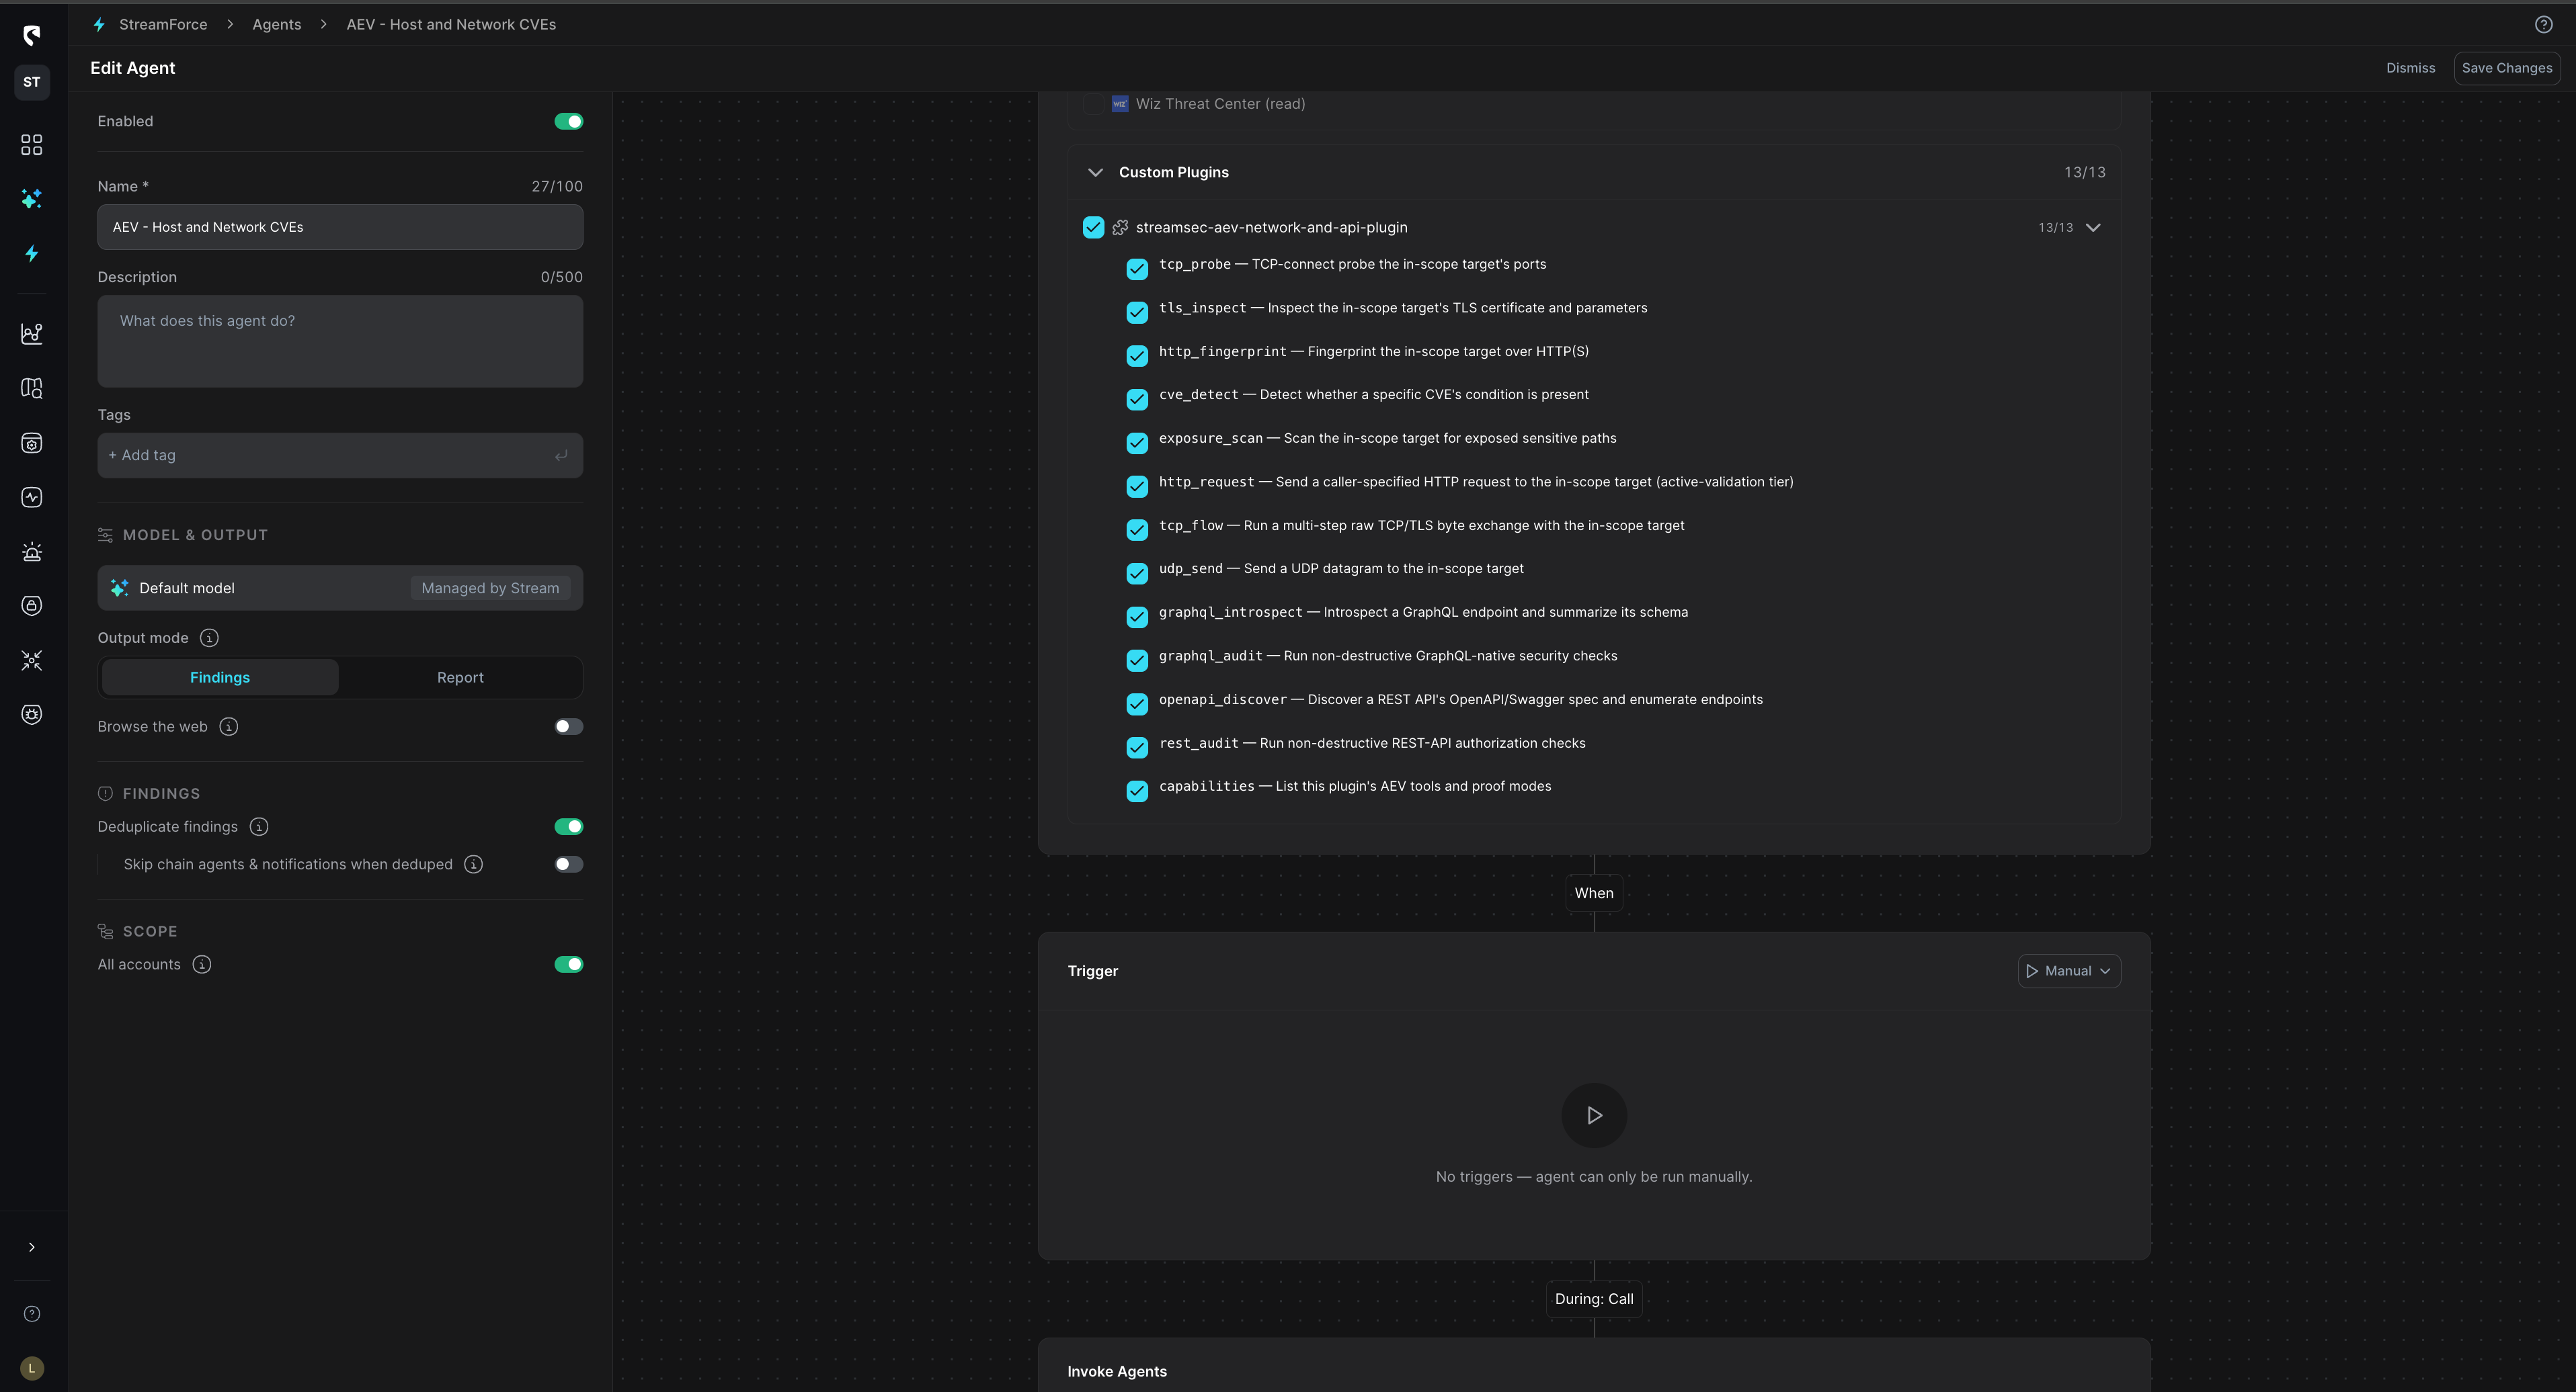Screen dimensions: 2576x1392
Task: Open the Default model selector
Action: pos(340,589)
